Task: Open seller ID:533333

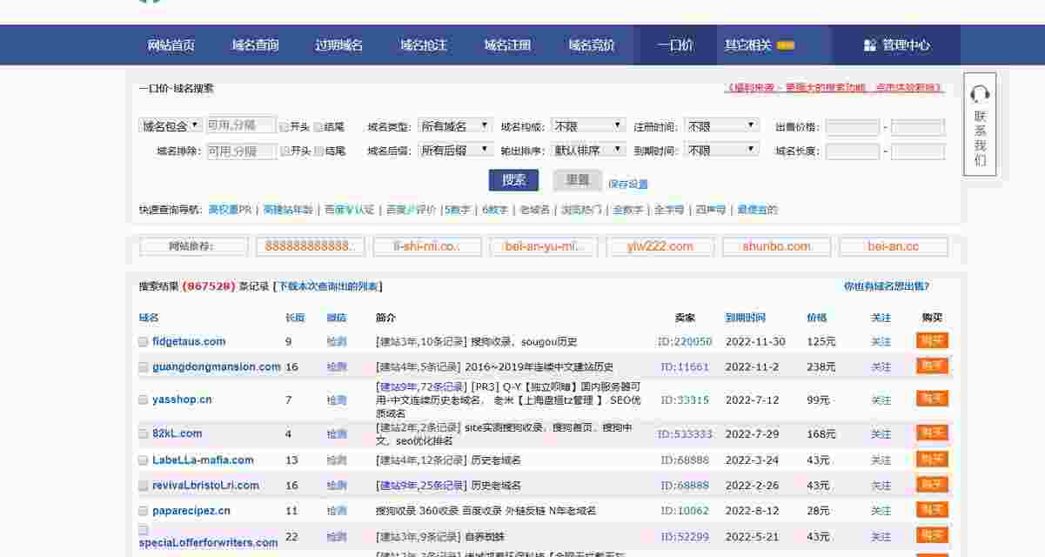Action: tap(685, 434)
